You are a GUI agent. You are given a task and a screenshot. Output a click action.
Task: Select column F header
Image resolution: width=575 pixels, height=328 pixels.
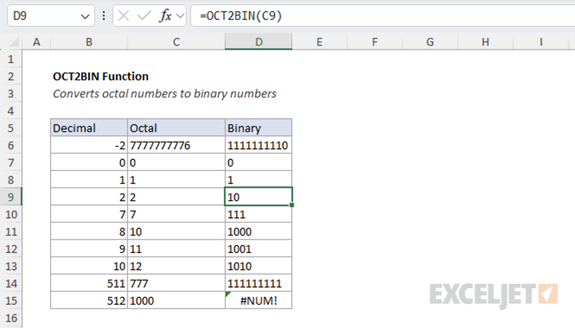pos(374,42)
